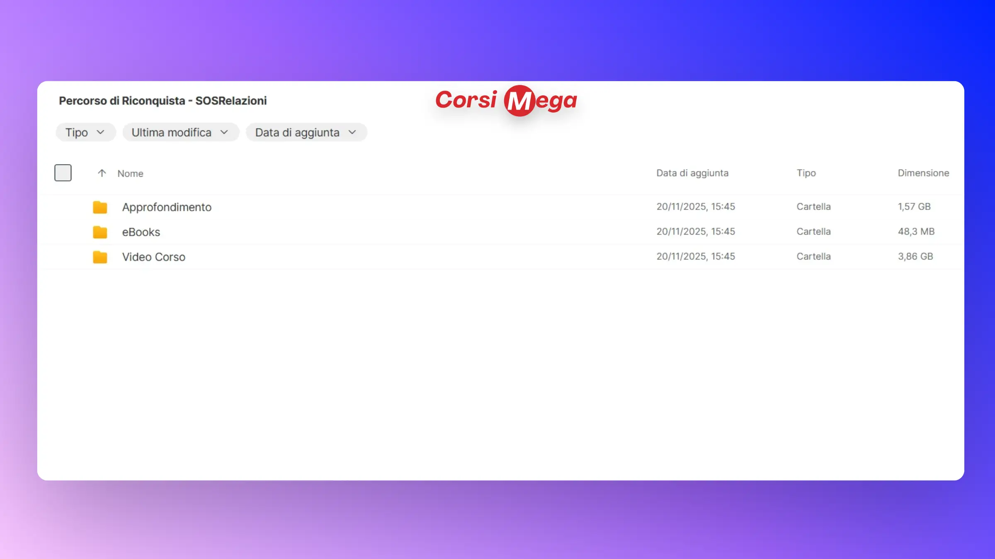Select the eBooks folder name

tap(141, 232)
